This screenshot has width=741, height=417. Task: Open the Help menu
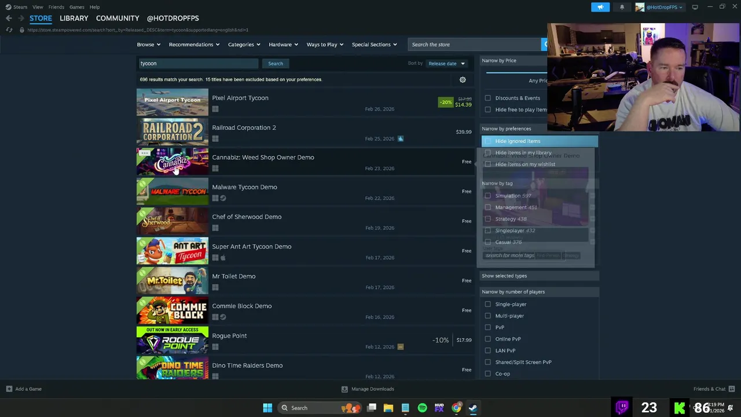point(94,7)
